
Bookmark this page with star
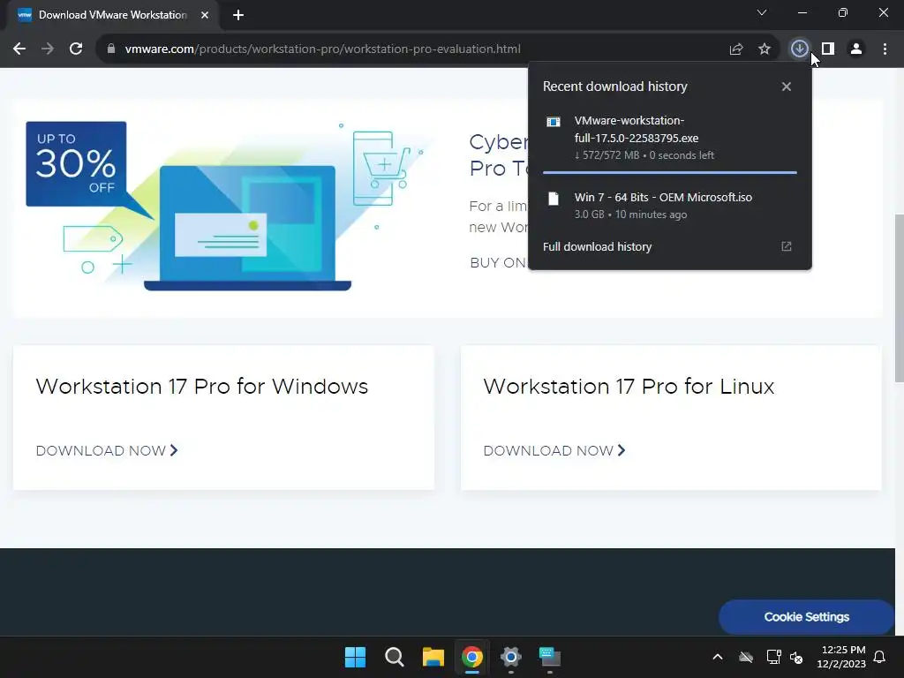(x=765, y=49)
